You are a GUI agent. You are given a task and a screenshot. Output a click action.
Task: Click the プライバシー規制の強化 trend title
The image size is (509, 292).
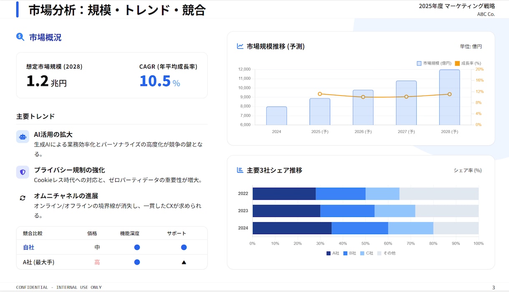(69, 170)
